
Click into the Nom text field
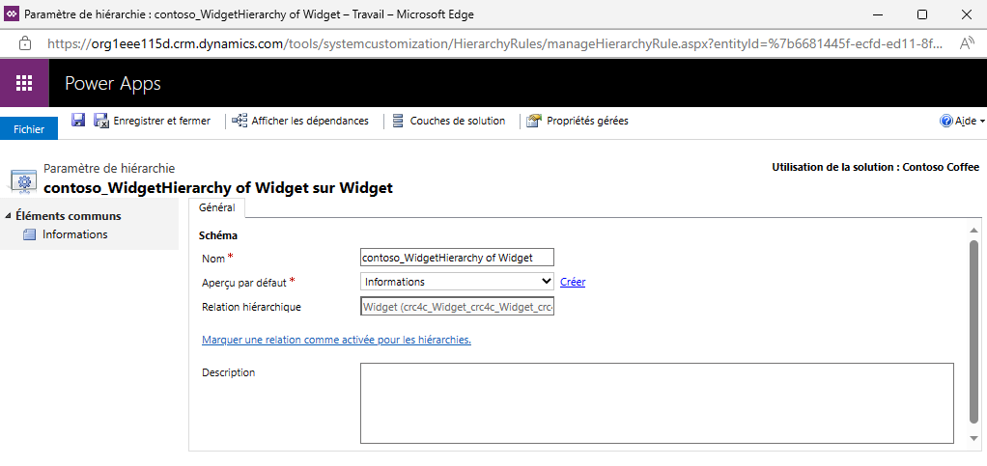click(x=458, y=258)
